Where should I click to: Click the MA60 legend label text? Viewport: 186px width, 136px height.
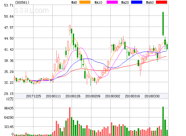[x=150, y=2]
